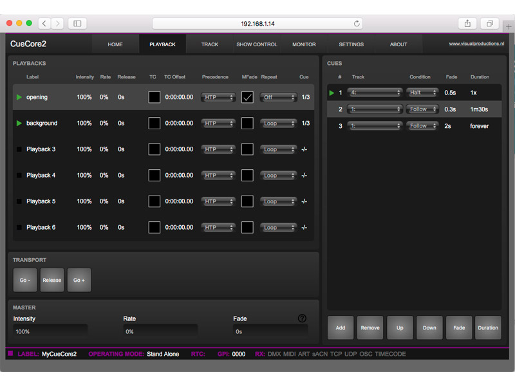Enable MFade checkbox for background playback
Screen dimensions: 515x386
(x=247, y=124)
